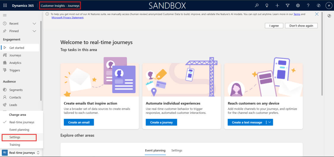Open Copilot icon in top header

click(x=319, y=6)
